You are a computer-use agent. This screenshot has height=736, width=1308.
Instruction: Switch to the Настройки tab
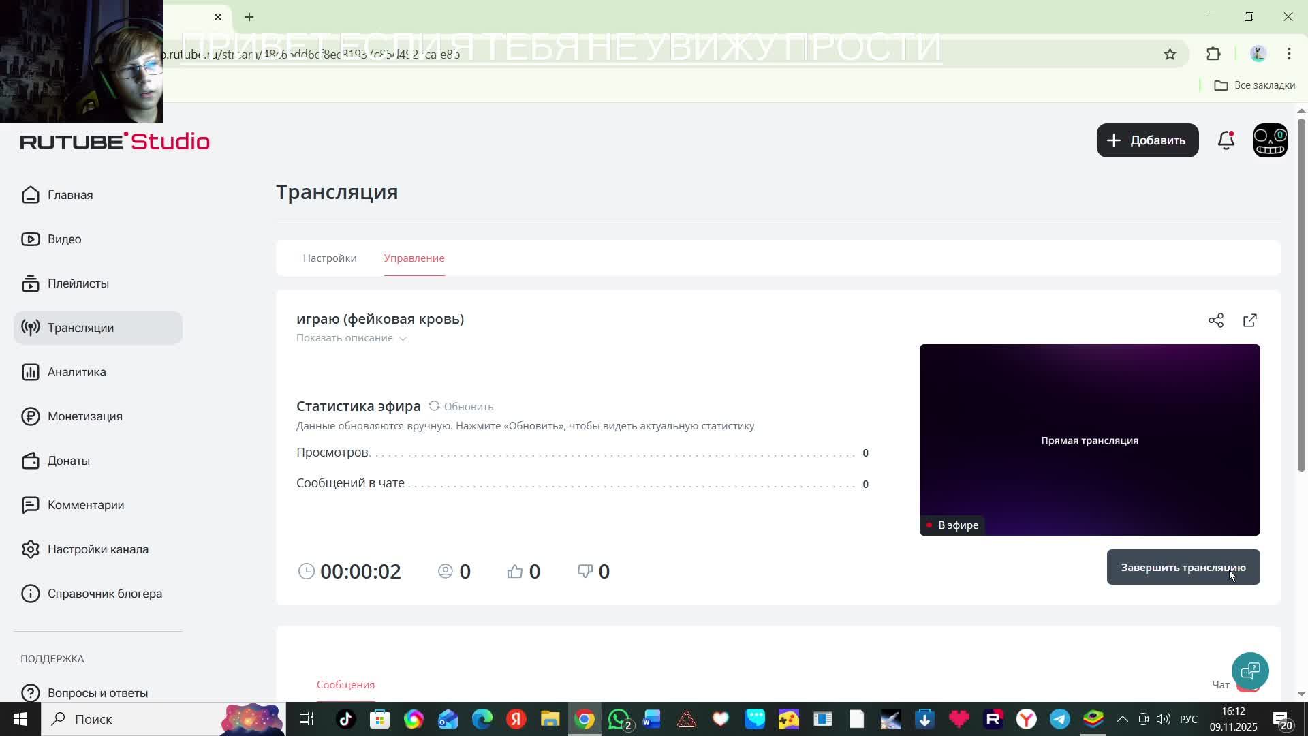[330, 258]
